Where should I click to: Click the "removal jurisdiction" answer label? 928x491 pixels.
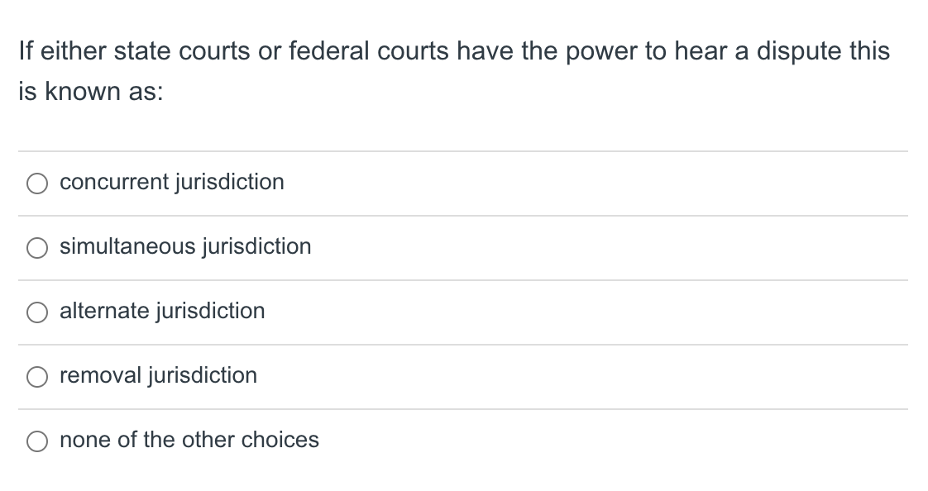(x=158, y=375)
